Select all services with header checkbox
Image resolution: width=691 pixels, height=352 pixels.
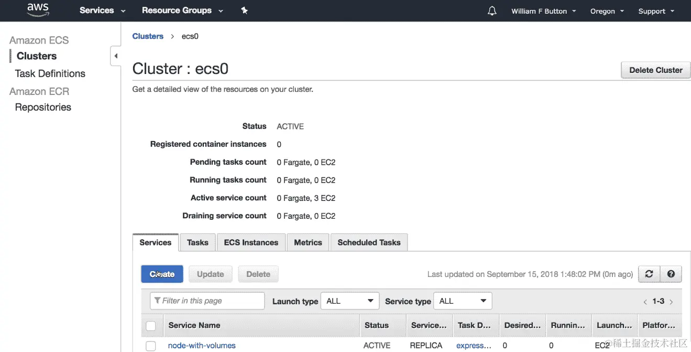(151, 326)
